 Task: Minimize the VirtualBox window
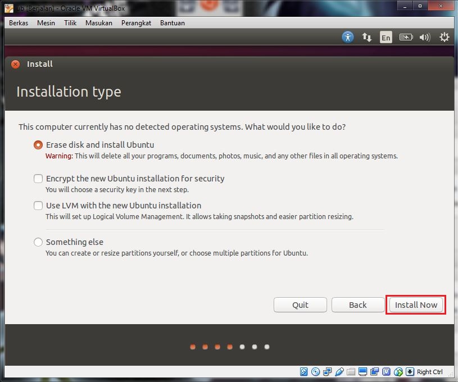(405, 6)
